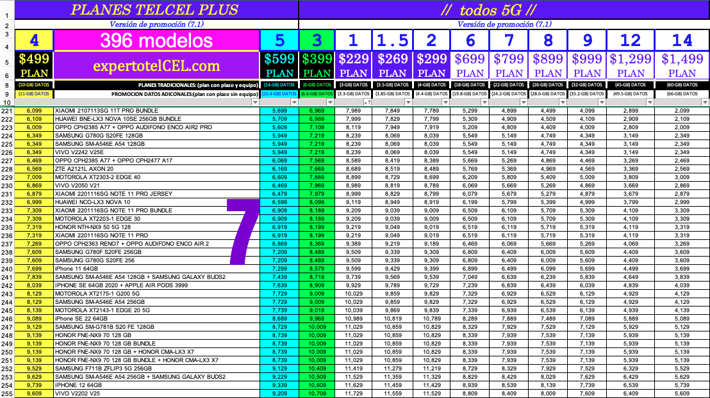
Task: Select the $799 PLAN header cell
Action: tap(509, 65)
